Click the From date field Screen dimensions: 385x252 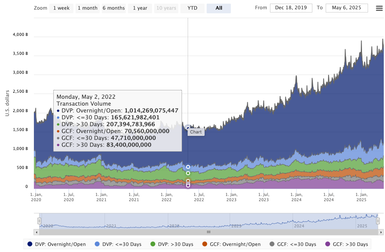coord(291,8)
